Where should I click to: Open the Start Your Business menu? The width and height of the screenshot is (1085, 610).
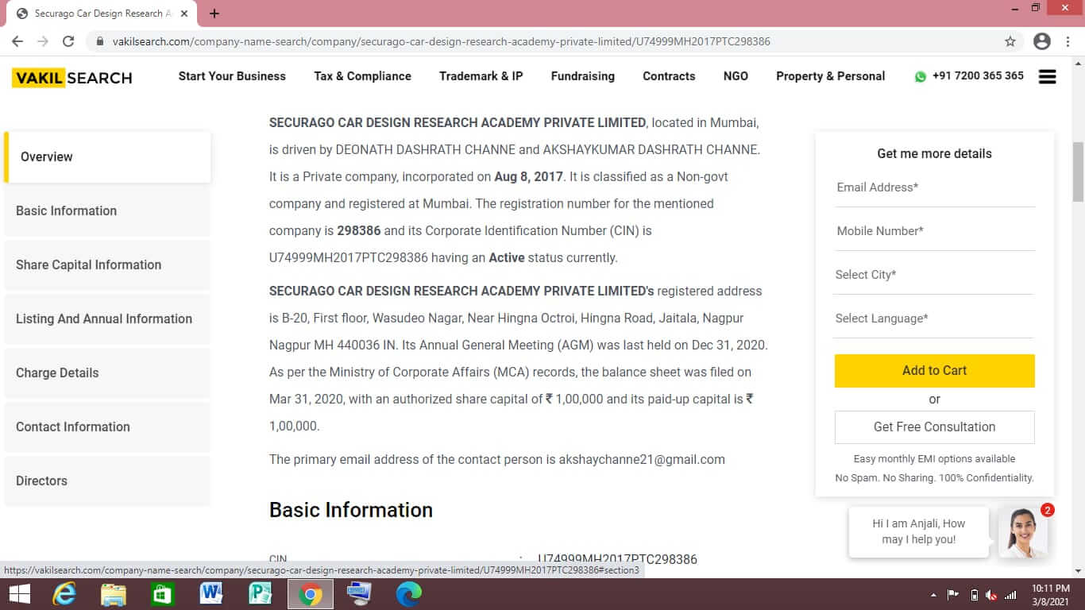tap(232, 76)
